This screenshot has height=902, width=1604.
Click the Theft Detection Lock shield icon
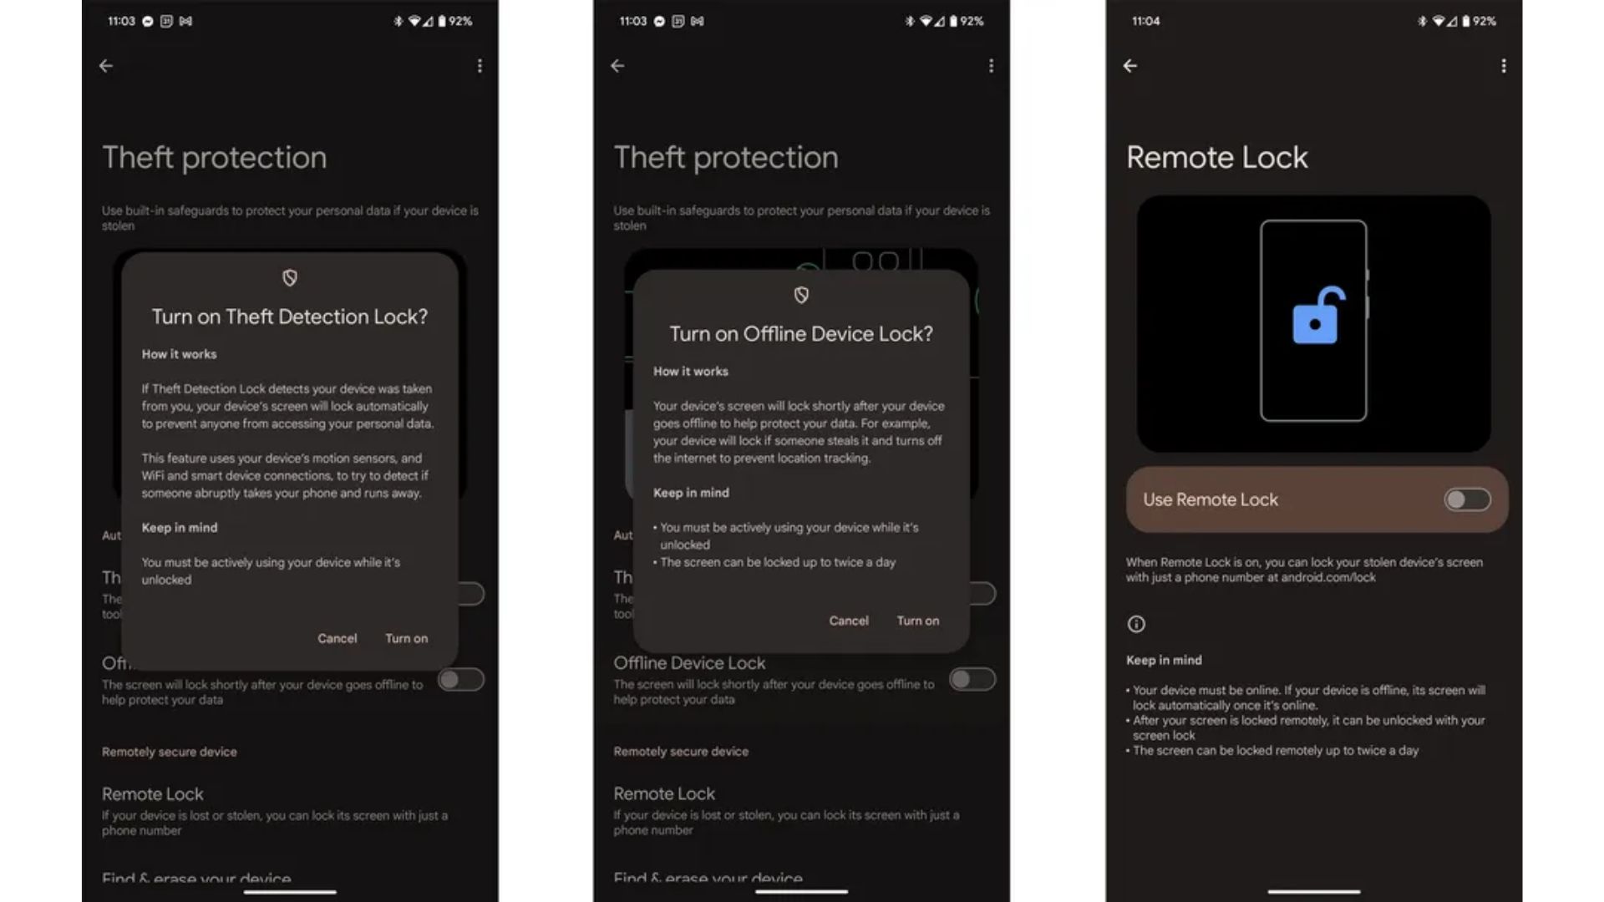click(x=290, y=277)
